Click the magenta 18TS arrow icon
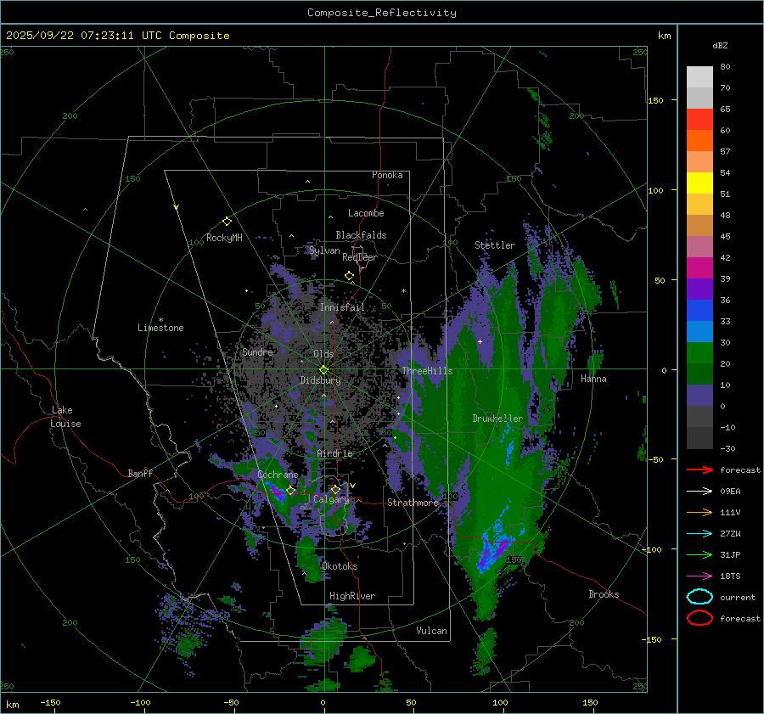The height and width of the screenshot is (714, 764). coord(699,576)
